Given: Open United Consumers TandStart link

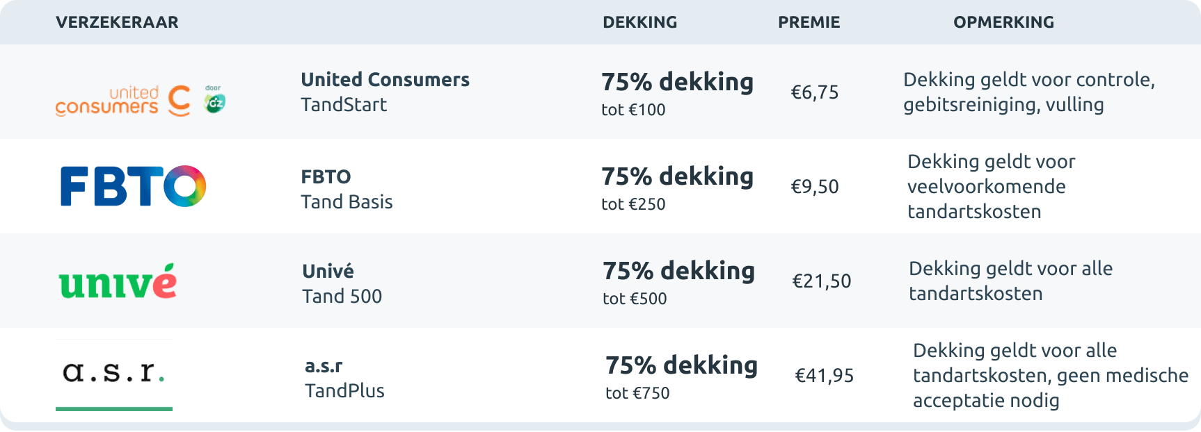Looking at the screenshot, I should tap(385, 92).
